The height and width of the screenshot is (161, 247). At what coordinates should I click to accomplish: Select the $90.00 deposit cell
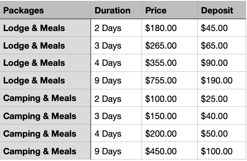[x=222, y=63]
